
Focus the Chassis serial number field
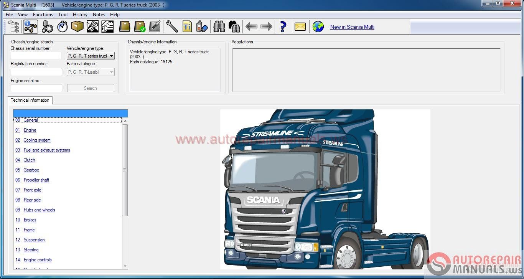click(x=36, y=56)
